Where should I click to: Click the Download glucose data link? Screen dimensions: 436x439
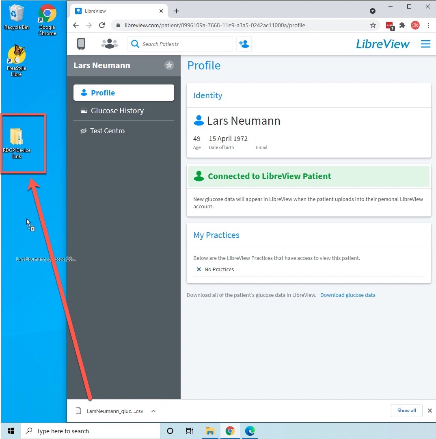coord(348,295)
